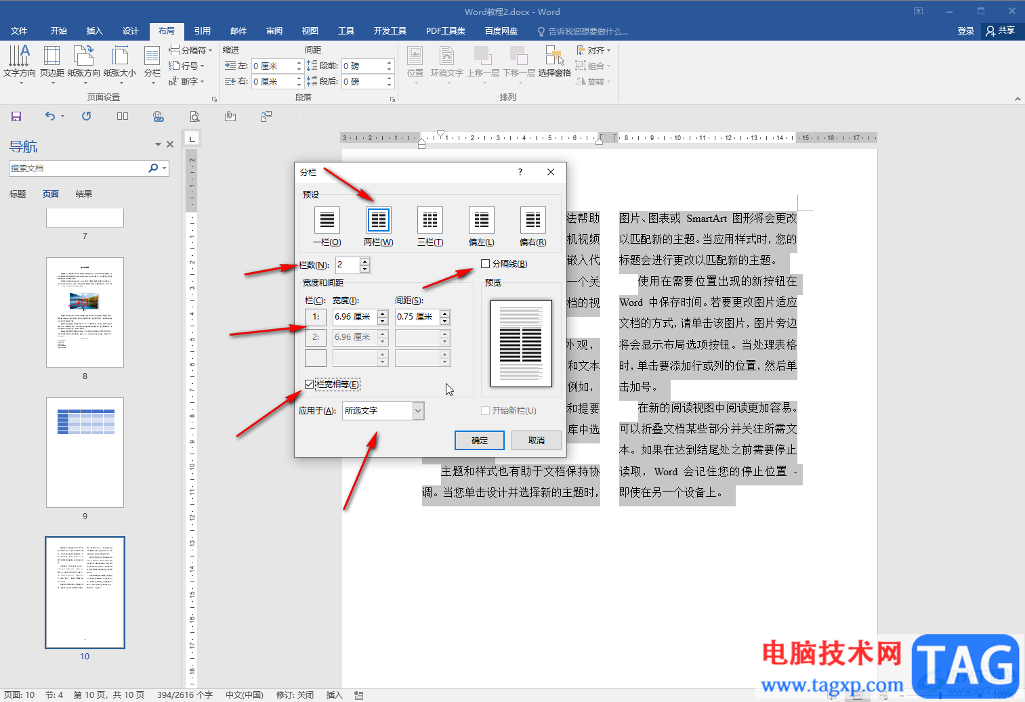Open the undo history dropdown arrow
This screenshot has width=1025, height=702.
click(62, 116)
